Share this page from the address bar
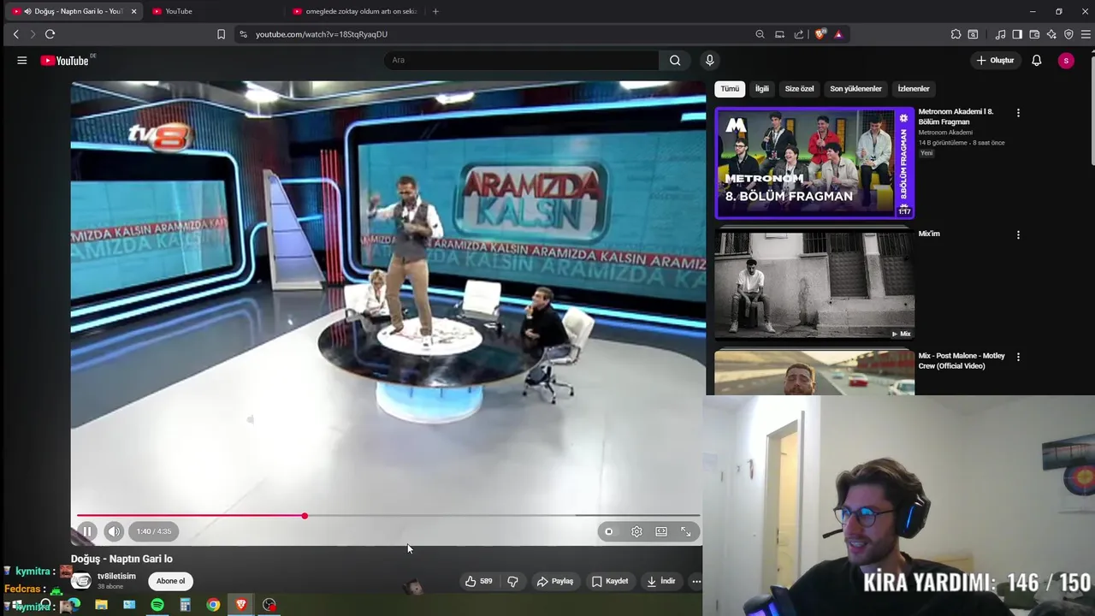Screen dimensions: 1095x616 click(799, 34)
